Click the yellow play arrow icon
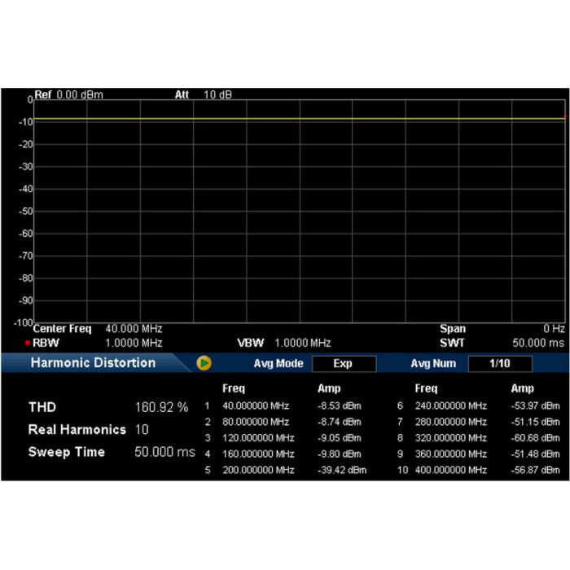570x570 pixels. pyautogui.click(x=204, y=363)
